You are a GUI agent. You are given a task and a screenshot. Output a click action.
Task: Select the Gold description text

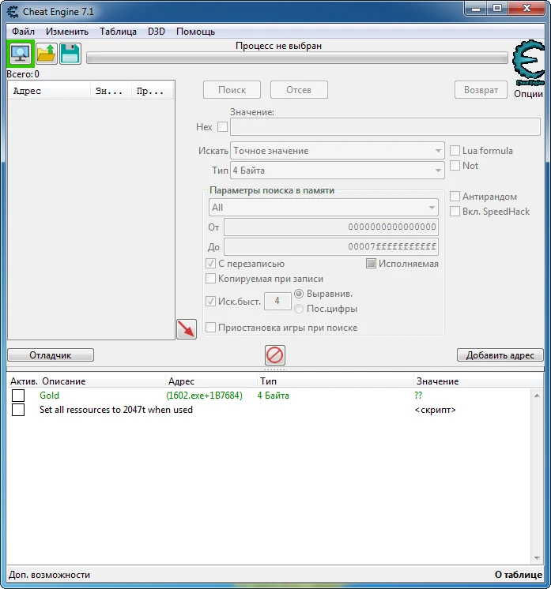pyautogui.click(x=49, y=396)
